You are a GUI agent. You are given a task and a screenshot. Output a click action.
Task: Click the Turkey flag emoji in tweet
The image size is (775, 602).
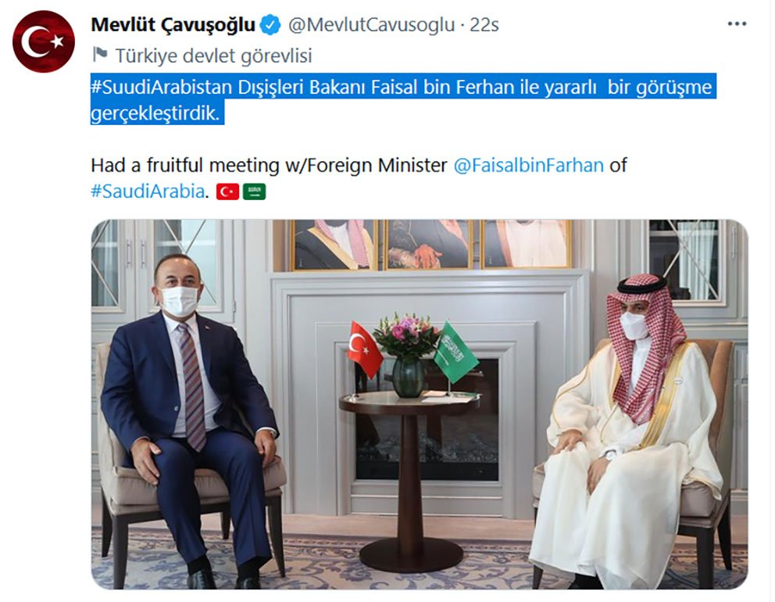pyautogui.click(x=227, y=192)
